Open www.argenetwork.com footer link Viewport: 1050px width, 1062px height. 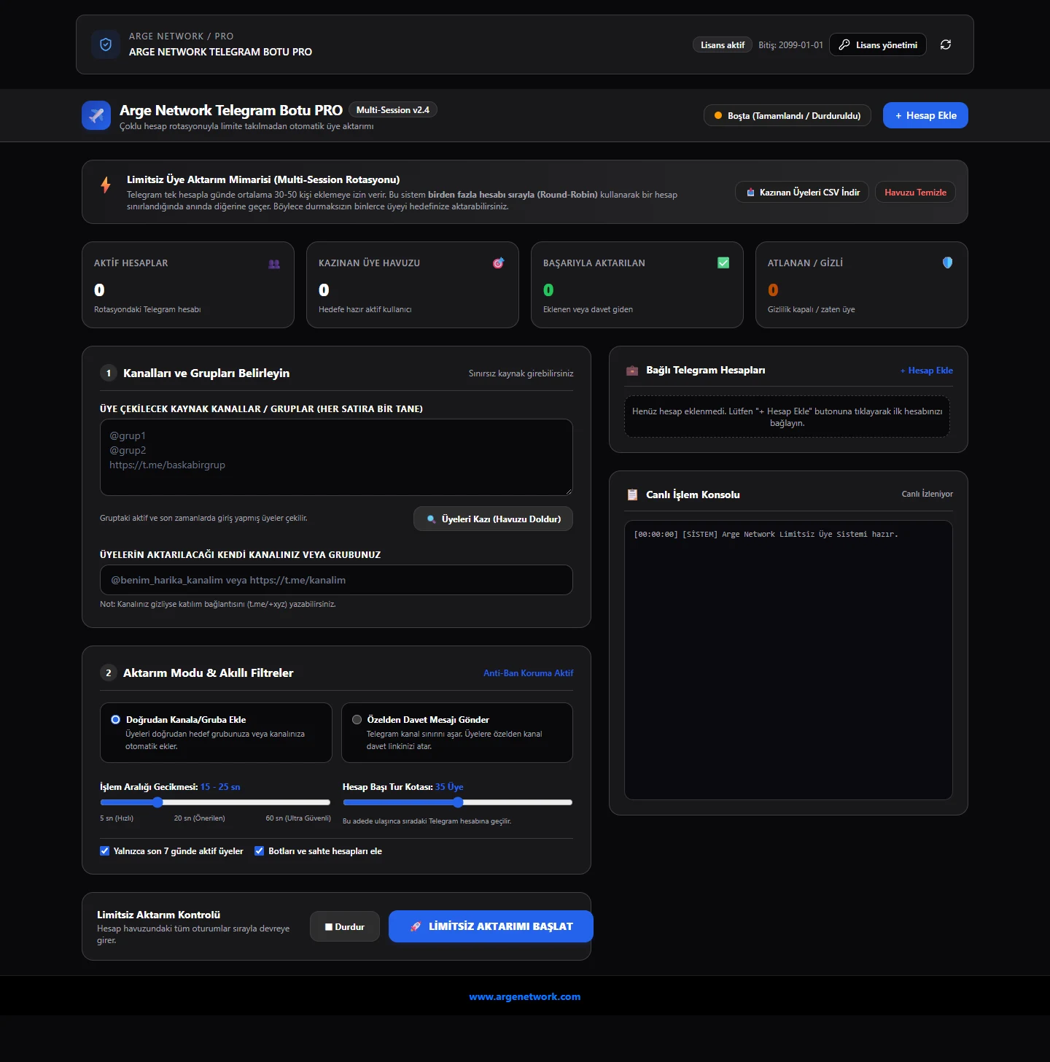pyautogui.click(x=525, y=996)
